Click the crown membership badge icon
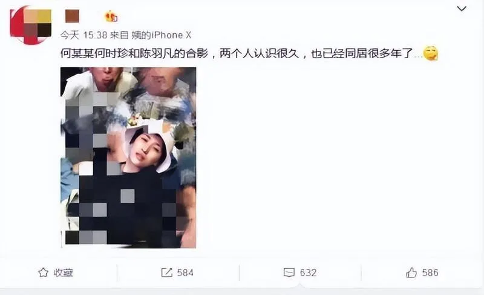 coord(111,16)
